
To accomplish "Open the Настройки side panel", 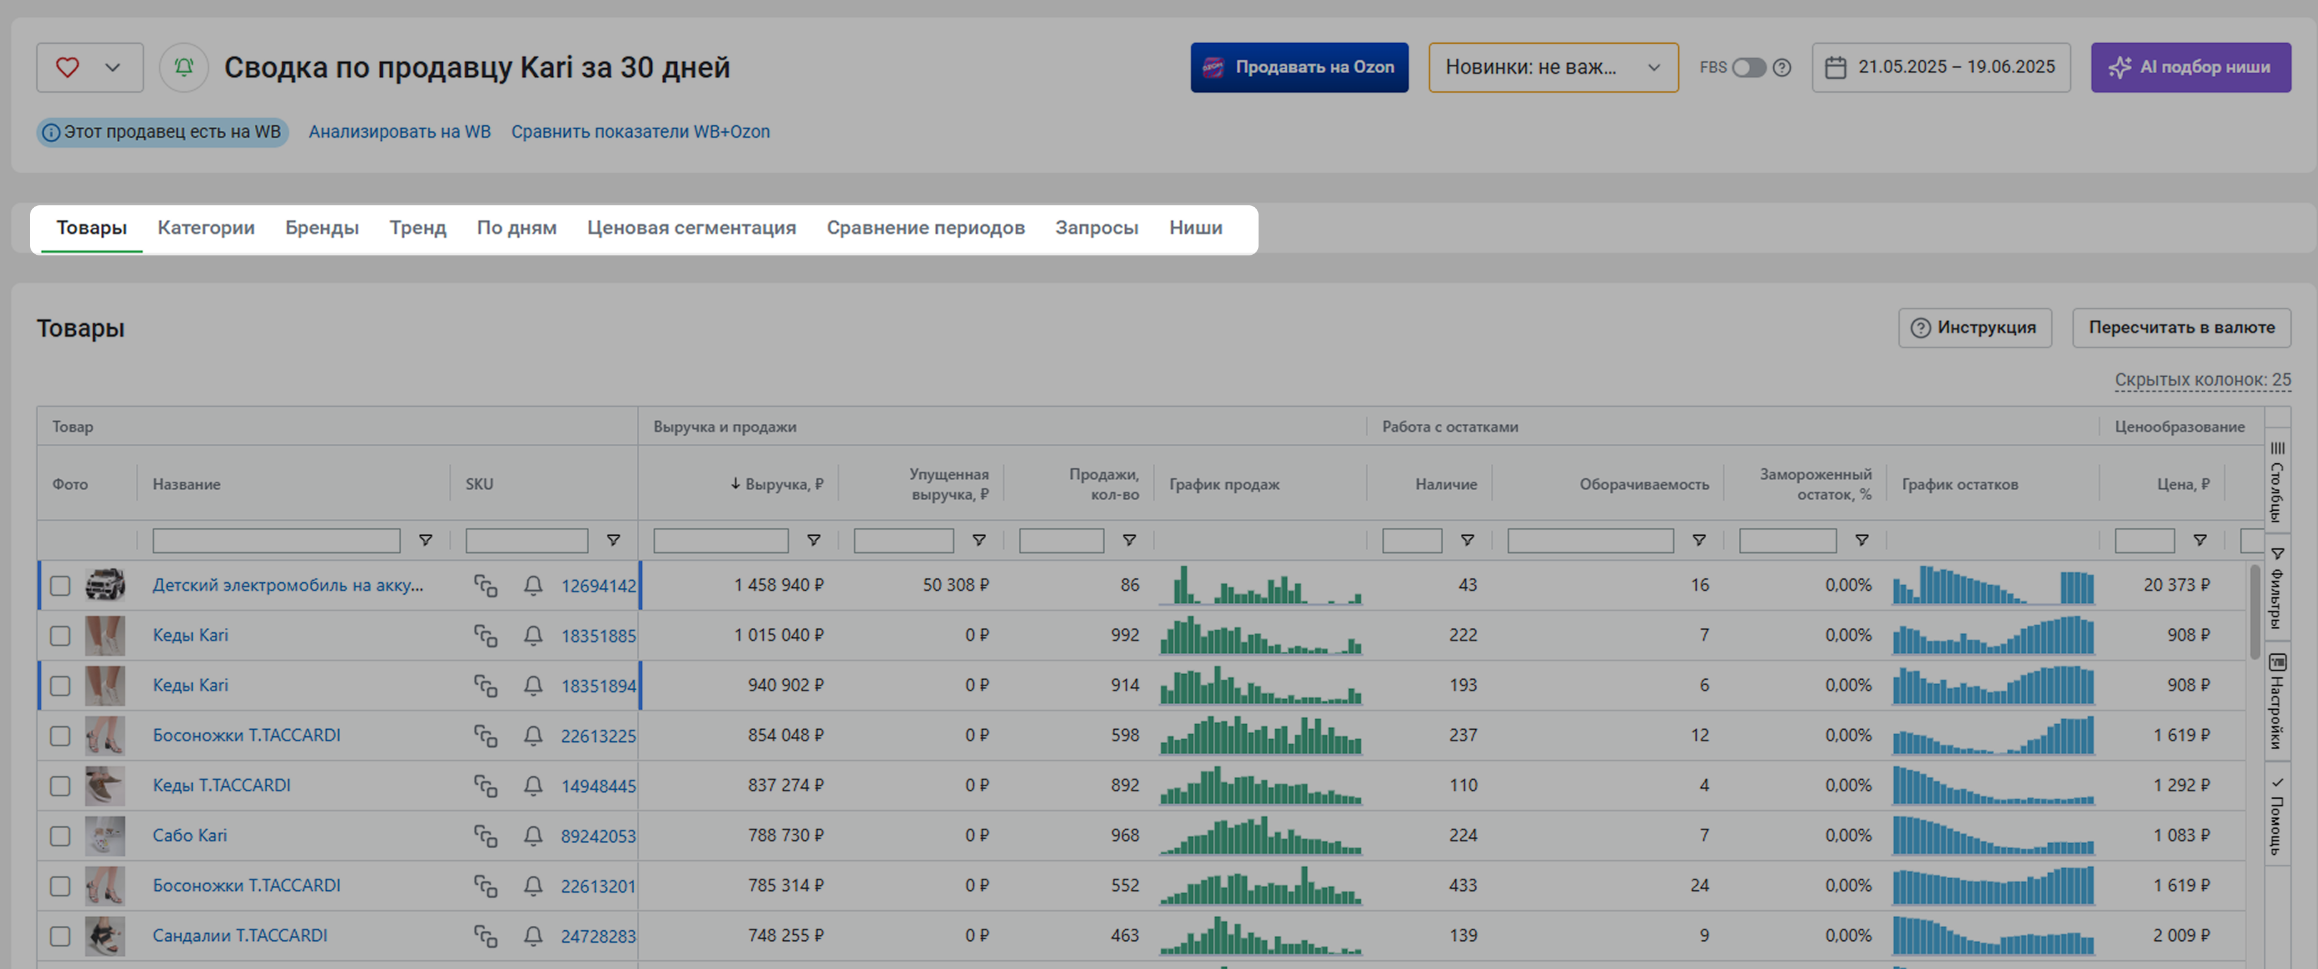I will tap(2277, 702).
